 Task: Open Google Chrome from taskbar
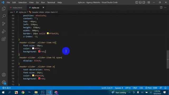23,92
